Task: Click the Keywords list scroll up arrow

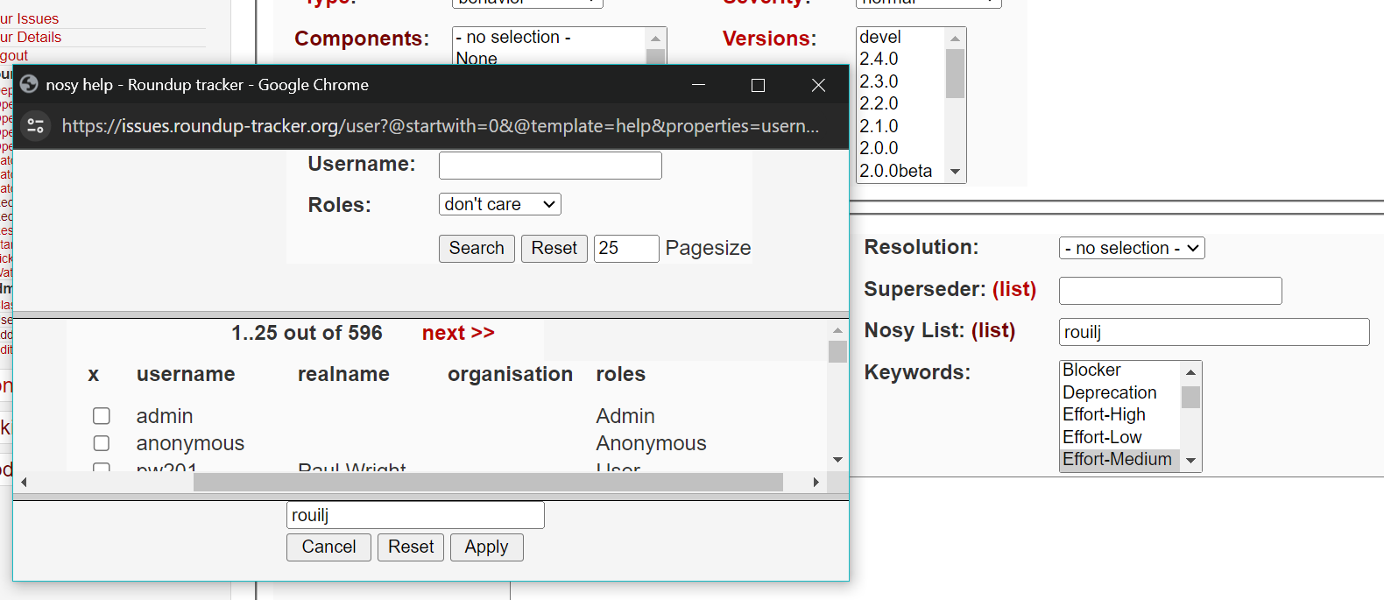Action: coord(1190,372)
